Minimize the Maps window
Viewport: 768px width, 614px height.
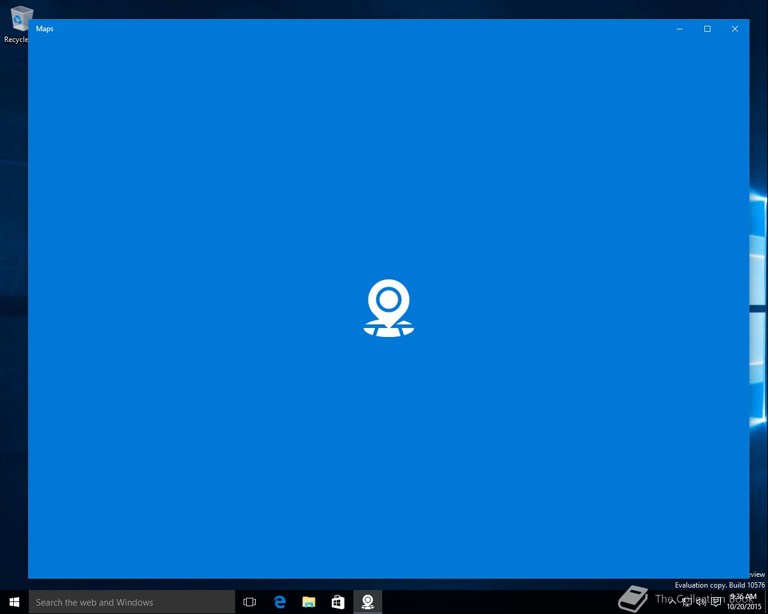pos(680,29)
